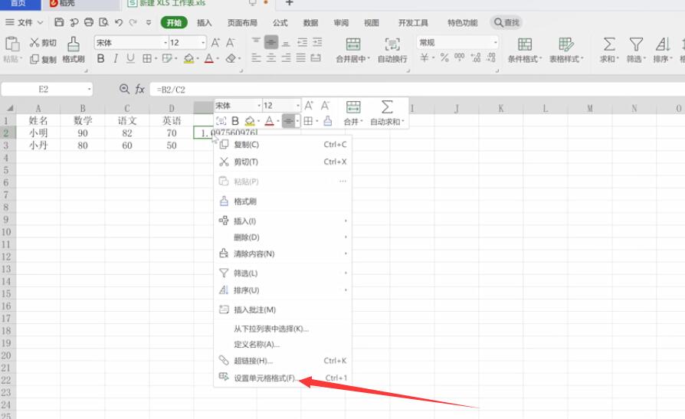Apply percent style format
This screenshot has height=419, width=685.
coord(444,57)
